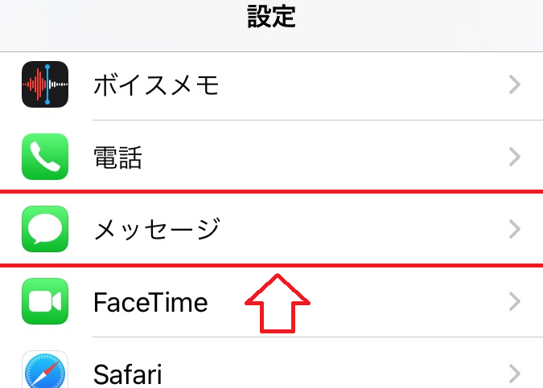Image resolution: width=543 pixels, height=388 pixels.
Task: Open FaceTime via its right chevron
Action: [516, 302]
